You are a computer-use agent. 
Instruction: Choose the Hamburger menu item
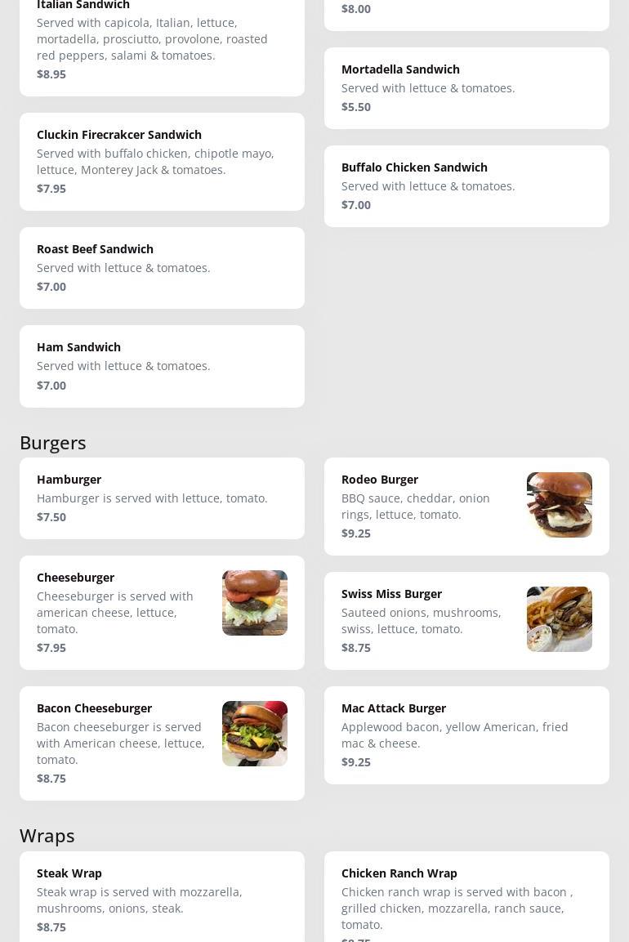(163, 498)
